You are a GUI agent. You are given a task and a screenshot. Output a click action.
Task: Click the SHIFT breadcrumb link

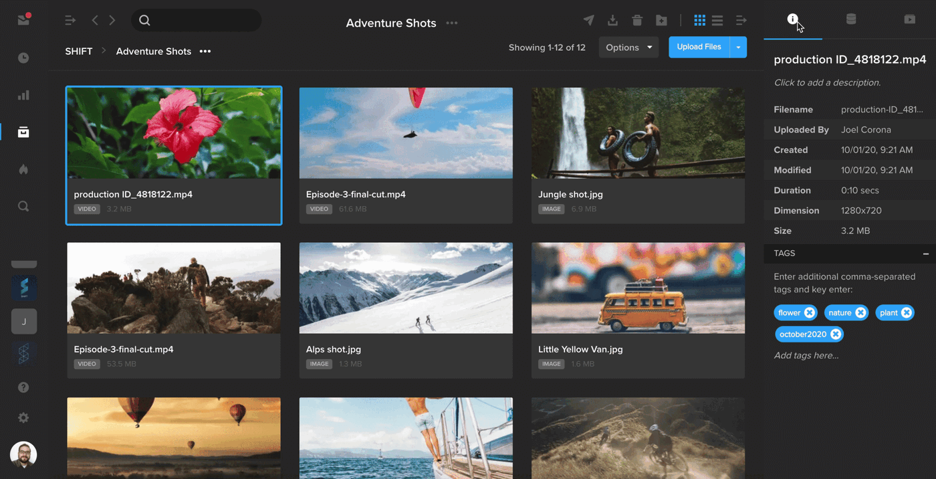(79, 51)
